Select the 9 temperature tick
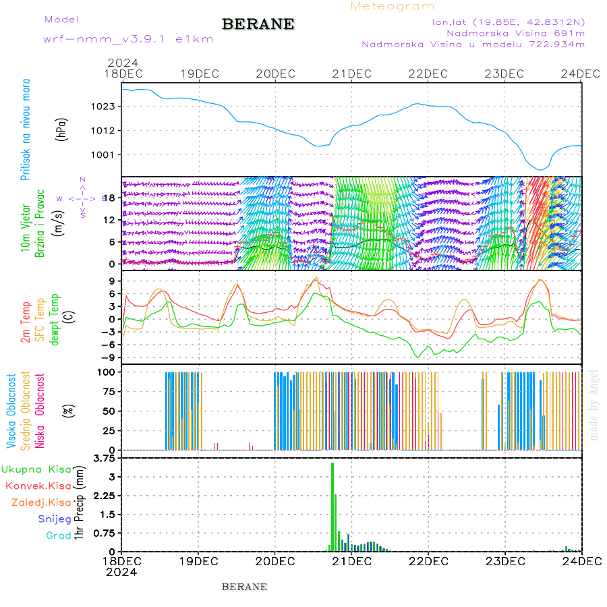This screenshot has height=607, width=607. point(112,281)
